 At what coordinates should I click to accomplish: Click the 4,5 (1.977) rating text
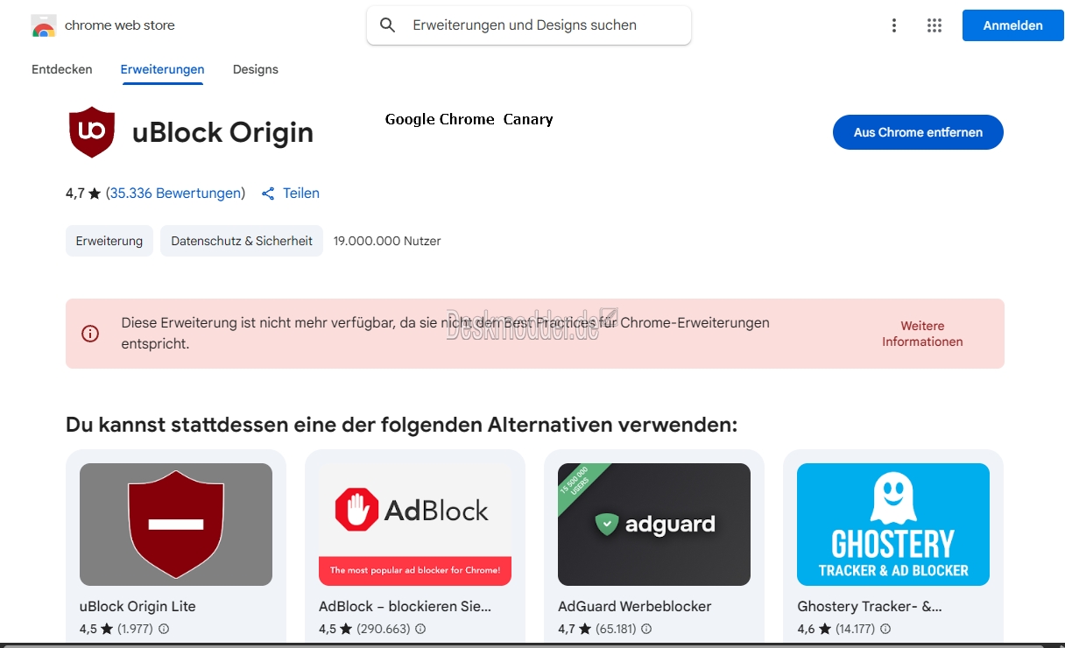[117, 629]
